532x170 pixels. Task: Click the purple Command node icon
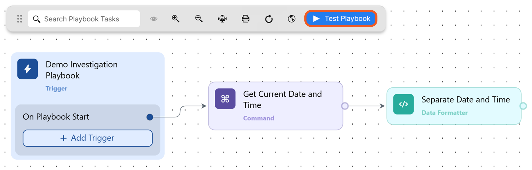pos(225,99)
